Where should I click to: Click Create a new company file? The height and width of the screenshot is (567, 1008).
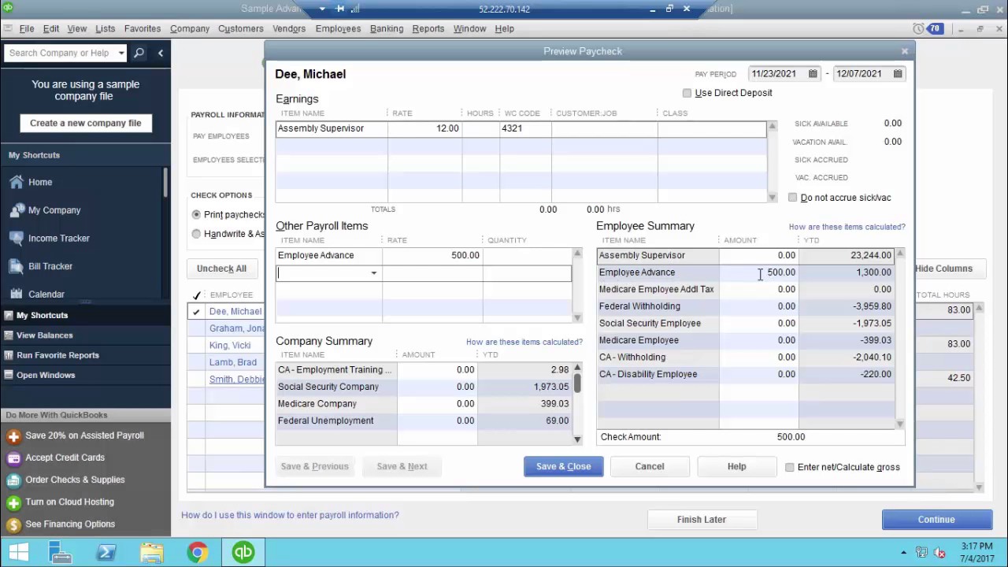pos(86,123)
